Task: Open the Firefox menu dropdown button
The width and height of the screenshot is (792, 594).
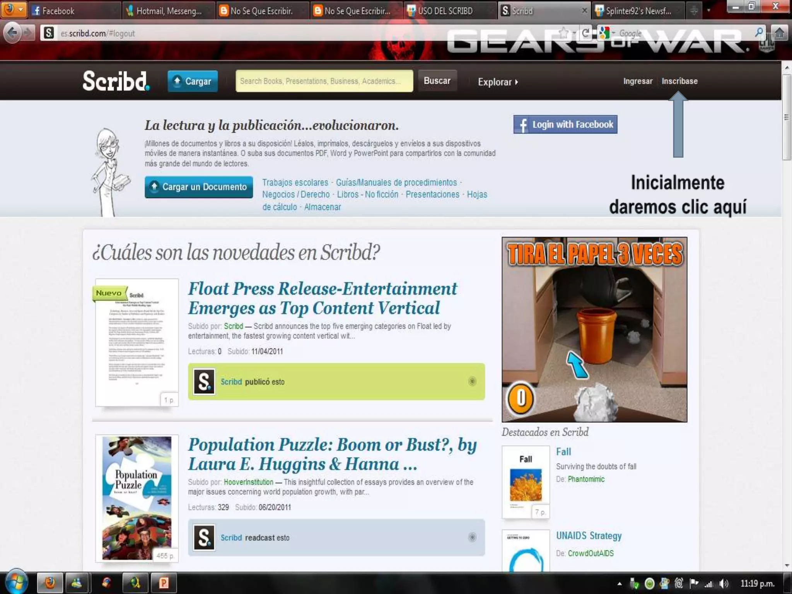Action: (x=14, y=10)
